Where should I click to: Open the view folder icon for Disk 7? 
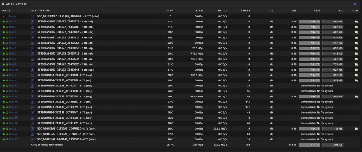coord(356,54)
